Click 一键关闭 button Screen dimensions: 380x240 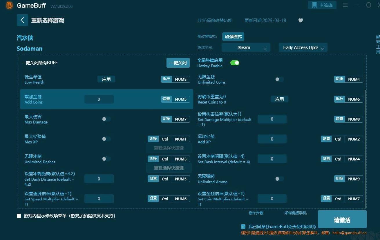point(178,63)
